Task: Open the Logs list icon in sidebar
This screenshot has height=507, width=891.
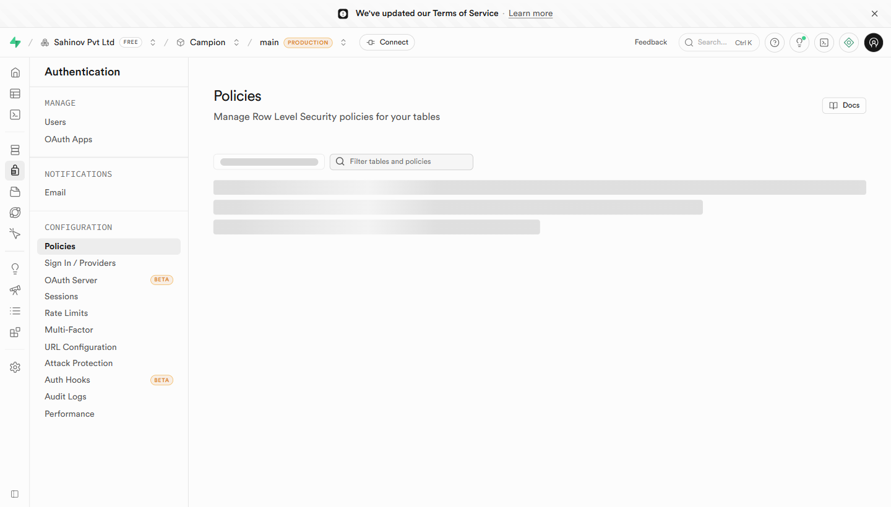Action: 15,311
